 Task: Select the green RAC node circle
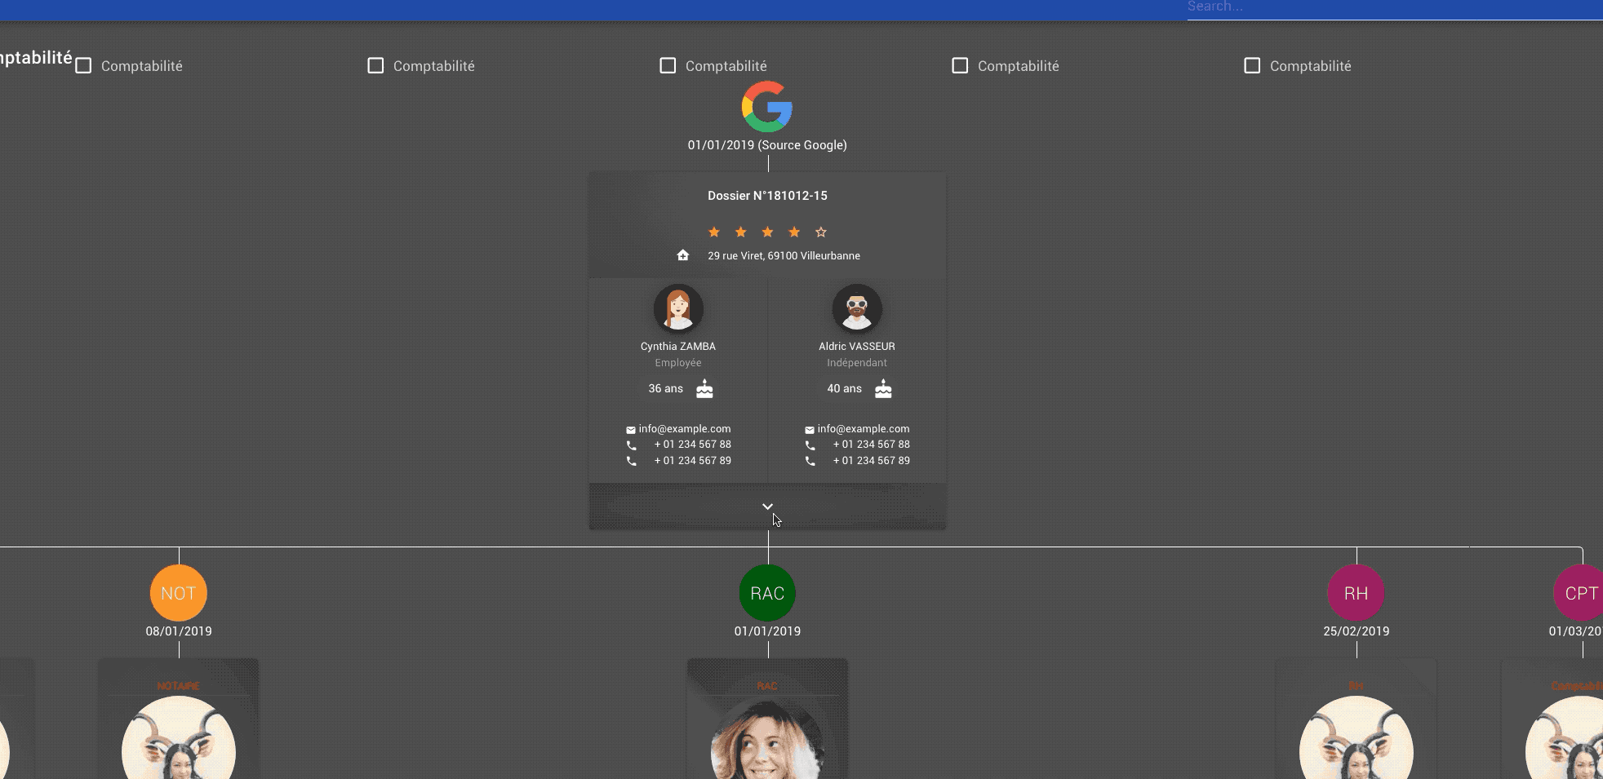pos(767,593)
